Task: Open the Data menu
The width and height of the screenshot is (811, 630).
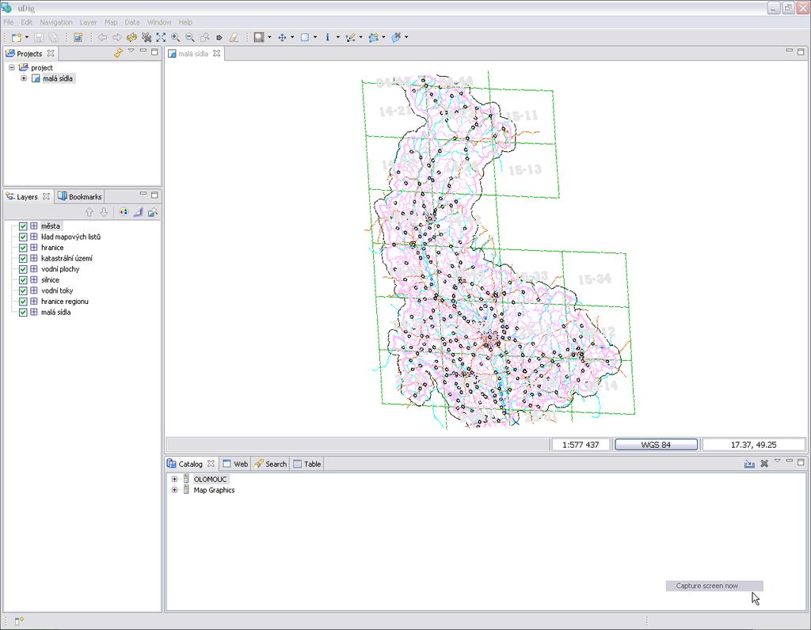Action: click(132, 22)
